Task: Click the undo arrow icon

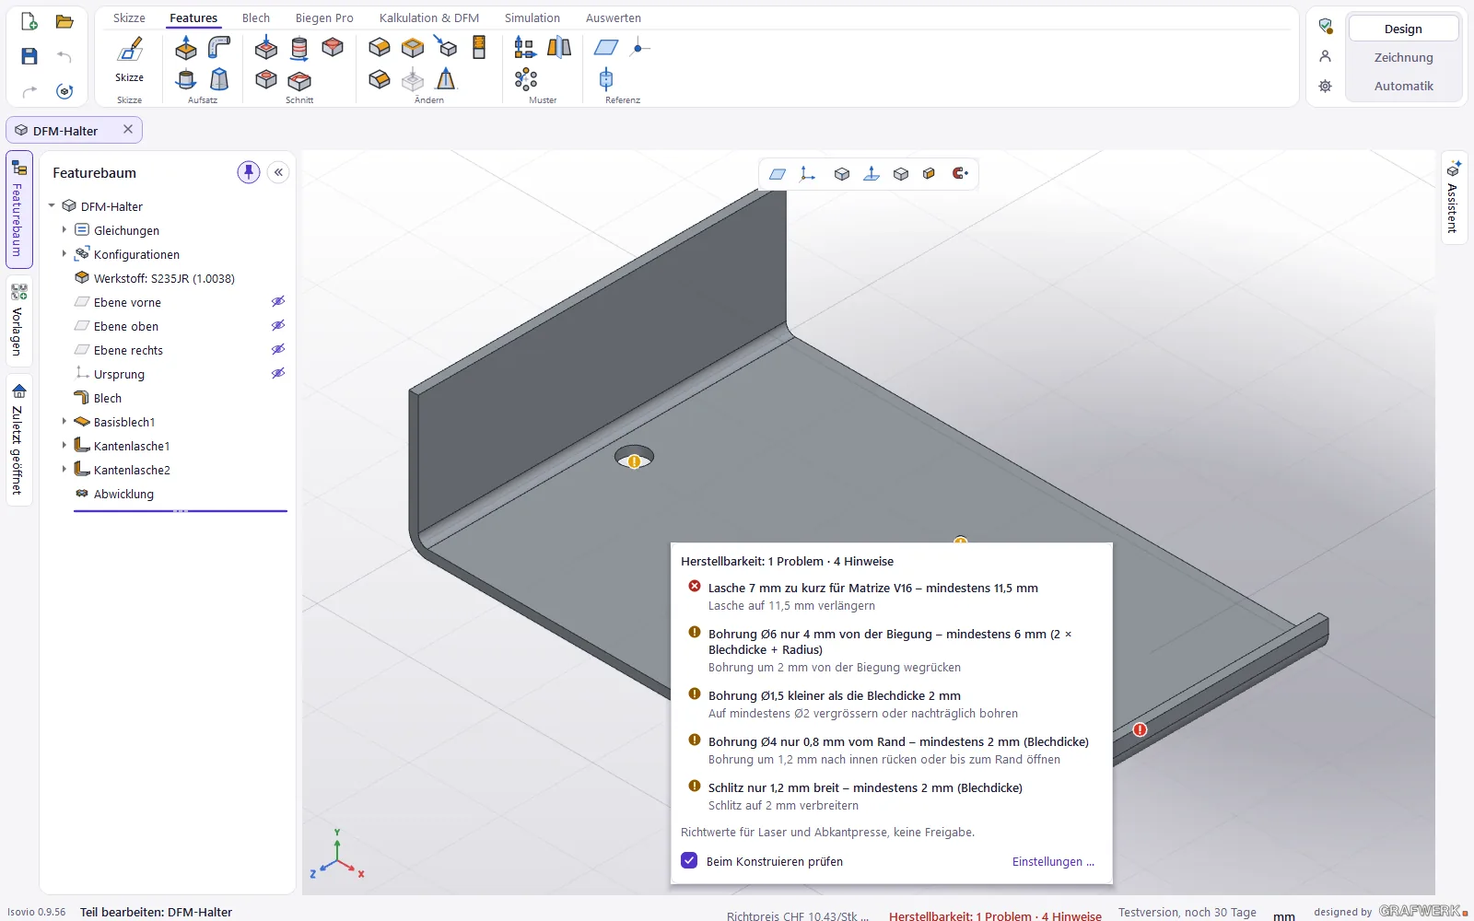Action: [64, 56]
